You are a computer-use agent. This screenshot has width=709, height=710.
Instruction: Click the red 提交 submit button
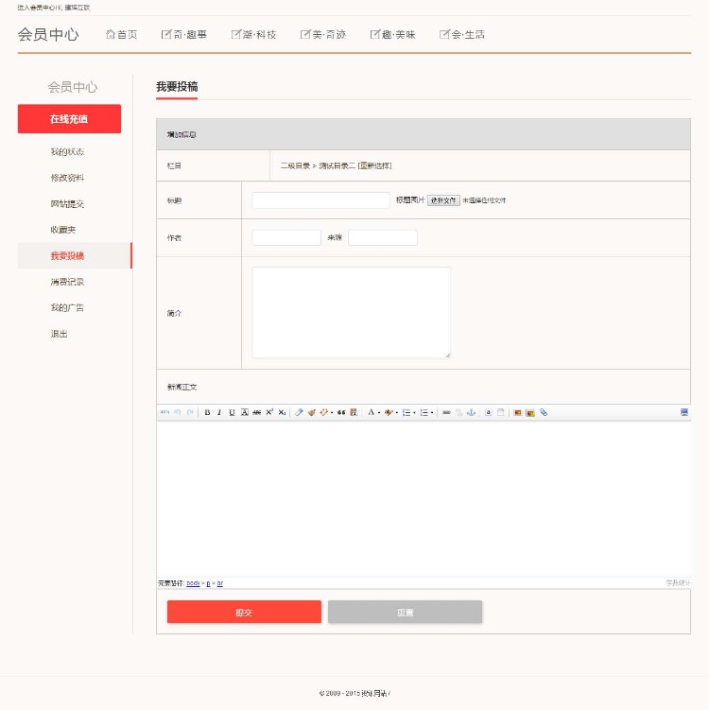(x=244, y=613)
